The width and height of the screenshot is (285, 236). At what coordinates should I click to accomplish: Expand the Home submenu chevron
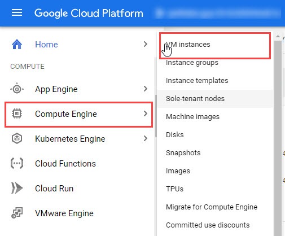point(146,44)
